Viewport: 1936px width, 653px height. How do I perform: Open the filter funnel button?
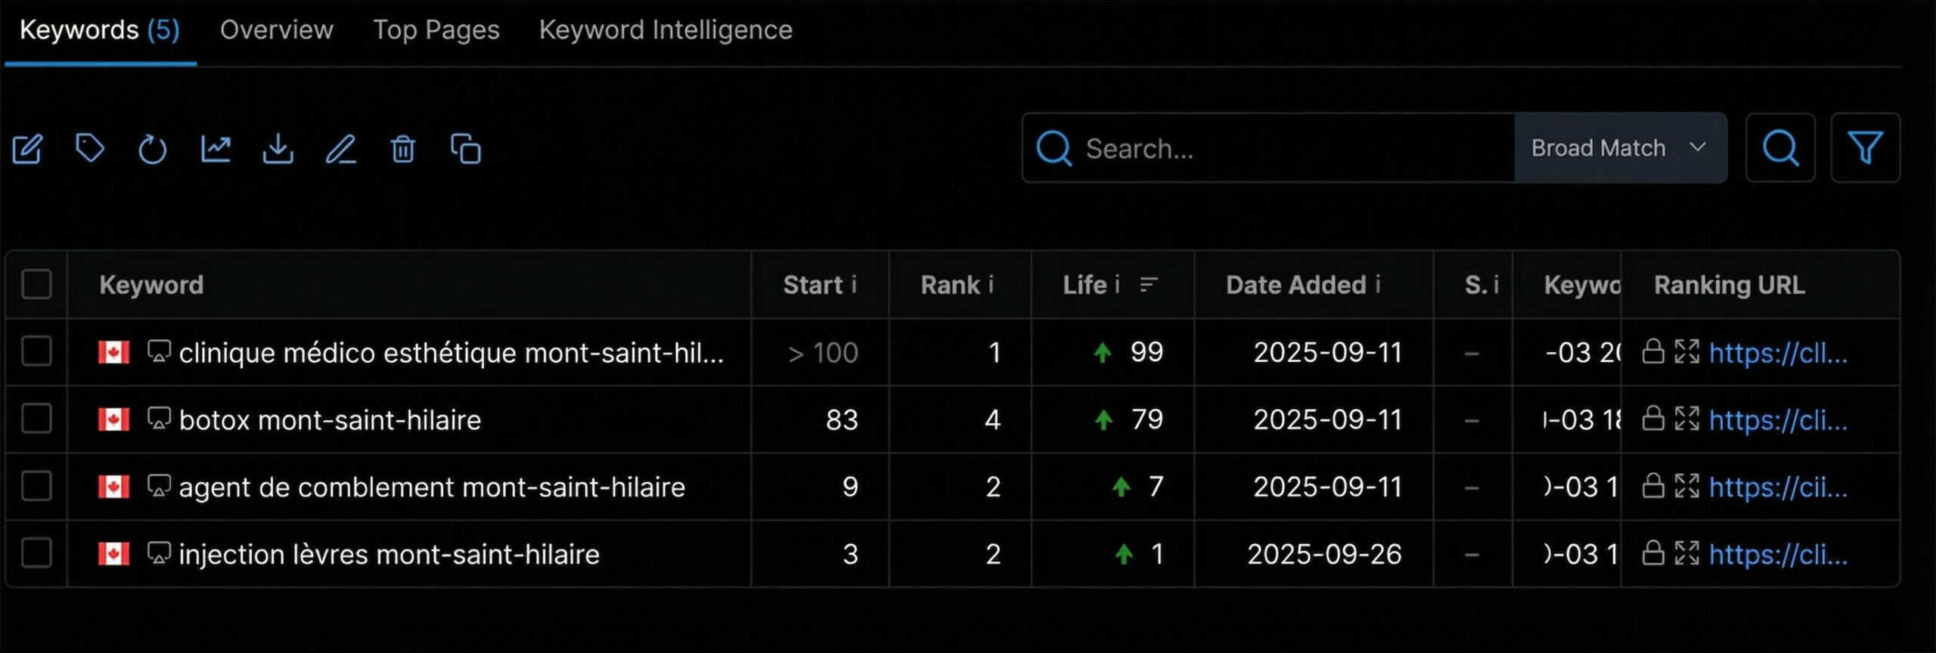(x=1865, y=148)
